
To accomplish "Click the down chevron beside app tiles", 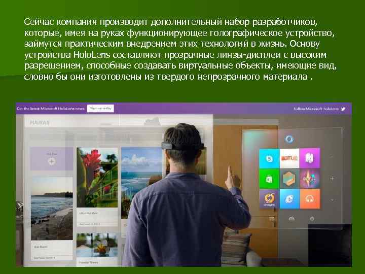I will [332, 200].
